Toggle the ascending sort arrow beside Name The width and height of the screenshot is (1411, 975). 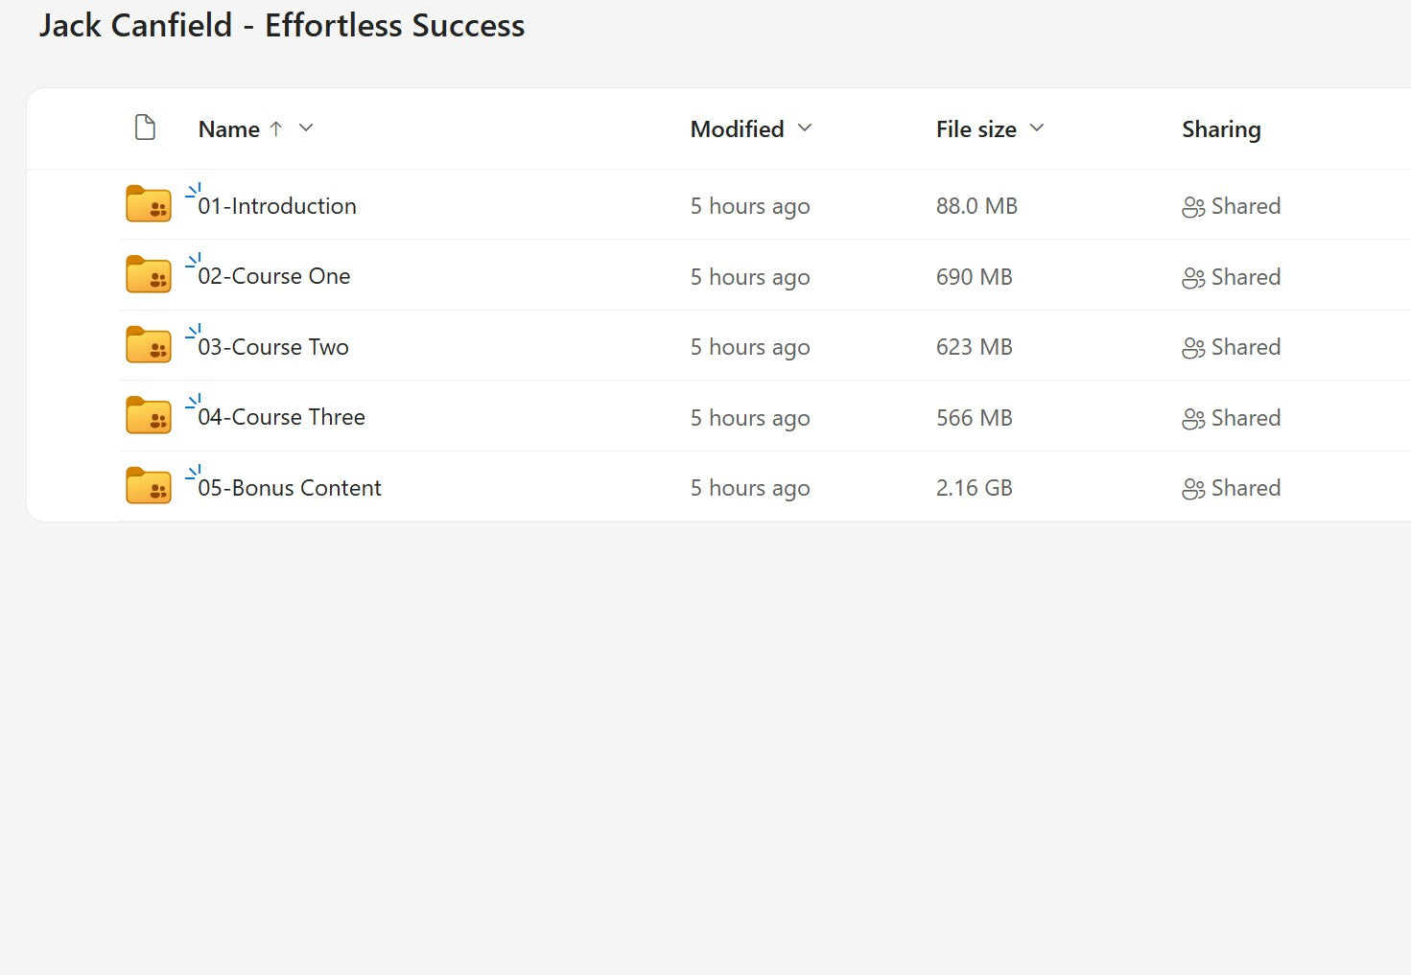click(276, 128)
